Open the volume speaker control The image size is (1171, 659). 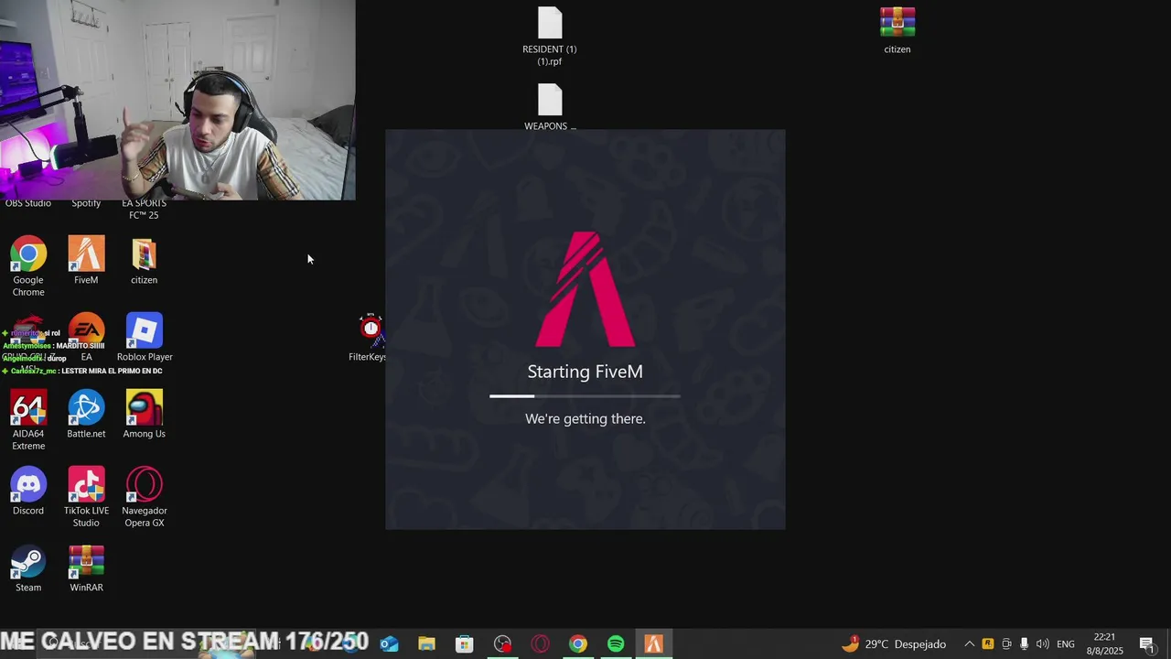pos(1042,644)
